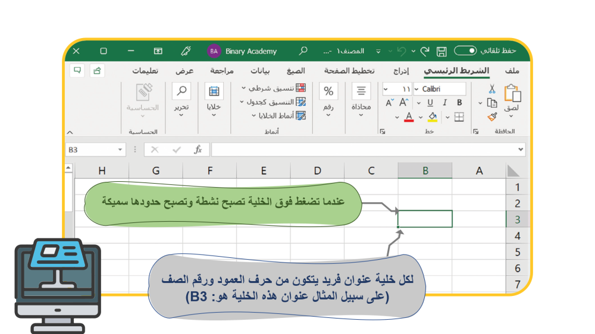Screen dimensions: 595x334
Task: Click the search magnifier in title bar
Action: pyautogui.click(x=303, y=51)
